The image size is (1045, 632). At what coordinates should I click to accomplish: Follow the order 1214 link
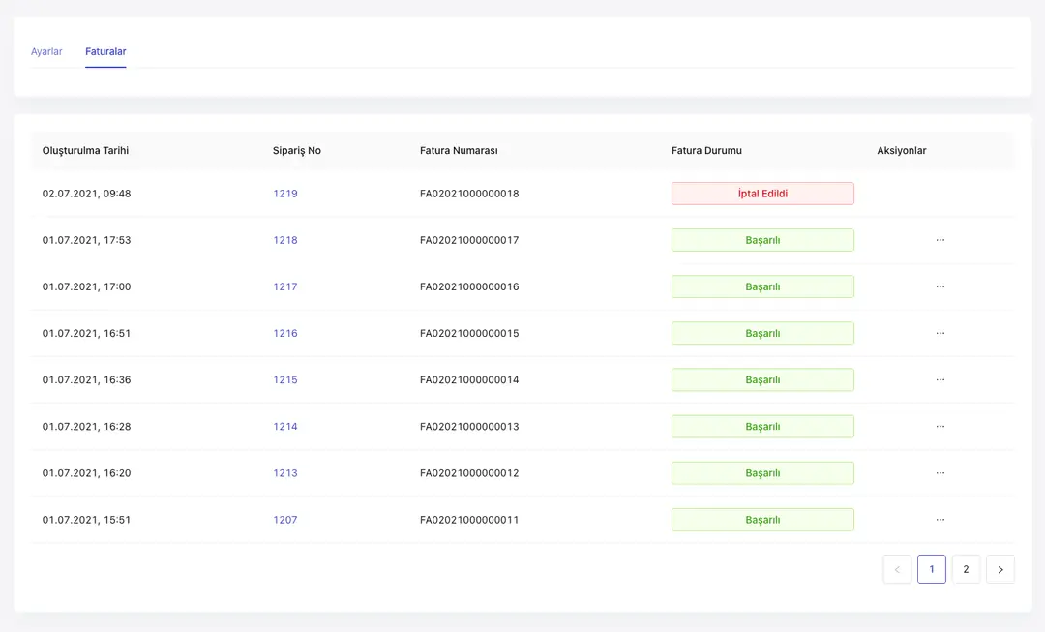(284, 426)
